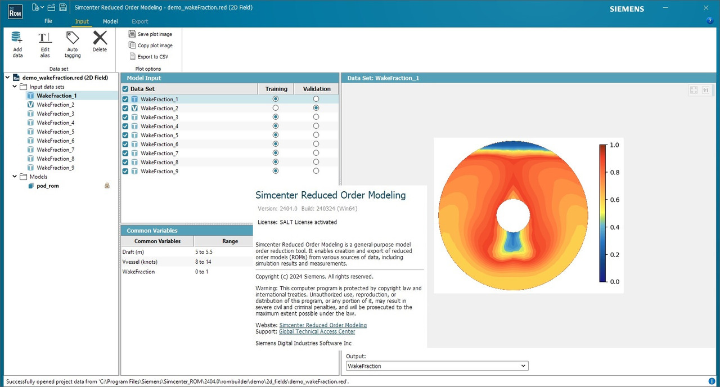Click the 1:1 scale plot icon

(x=705, y=90)
